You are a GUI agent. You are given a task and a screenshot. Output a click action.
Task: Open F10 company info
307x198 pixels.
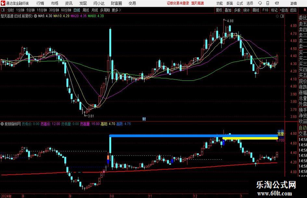click(265, 10)
